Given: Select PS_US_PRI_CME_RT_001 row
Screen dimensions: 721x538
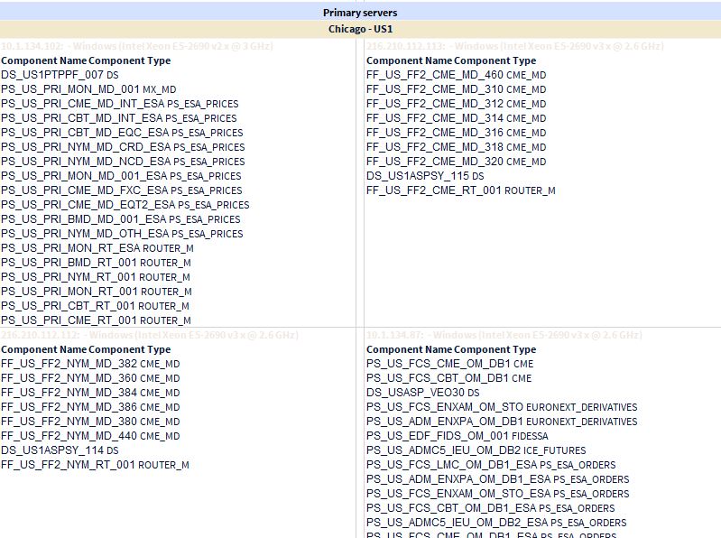Looking at the screenshot, I should [x=96, y=320].
